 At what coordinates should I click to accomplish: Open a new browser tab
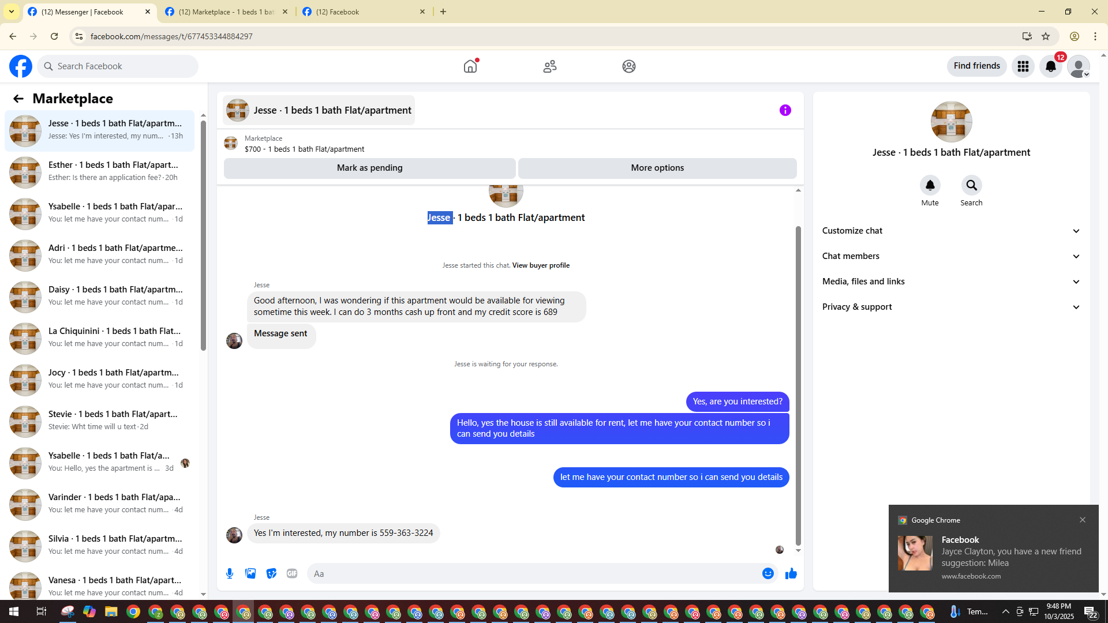[443, 12]
